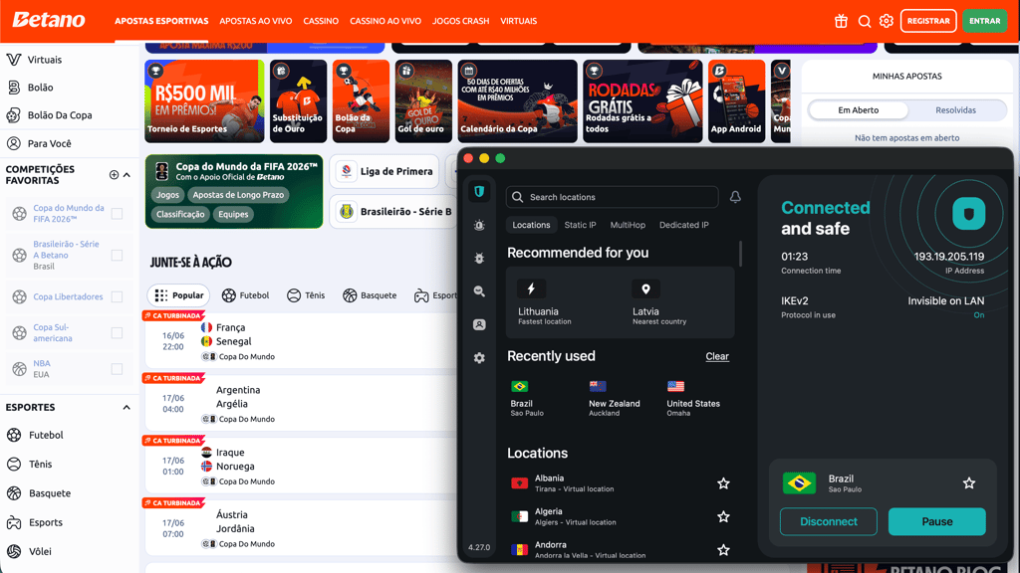Favorite connected Brazil server with star
This screenshot has height=573, width=1020.
point(968,482)
